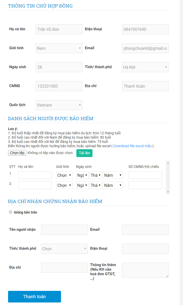The width and height of the screenshot is (183, 305).
Task: Open the Chọn dropdown for delivery province
Action: (64, 248)
